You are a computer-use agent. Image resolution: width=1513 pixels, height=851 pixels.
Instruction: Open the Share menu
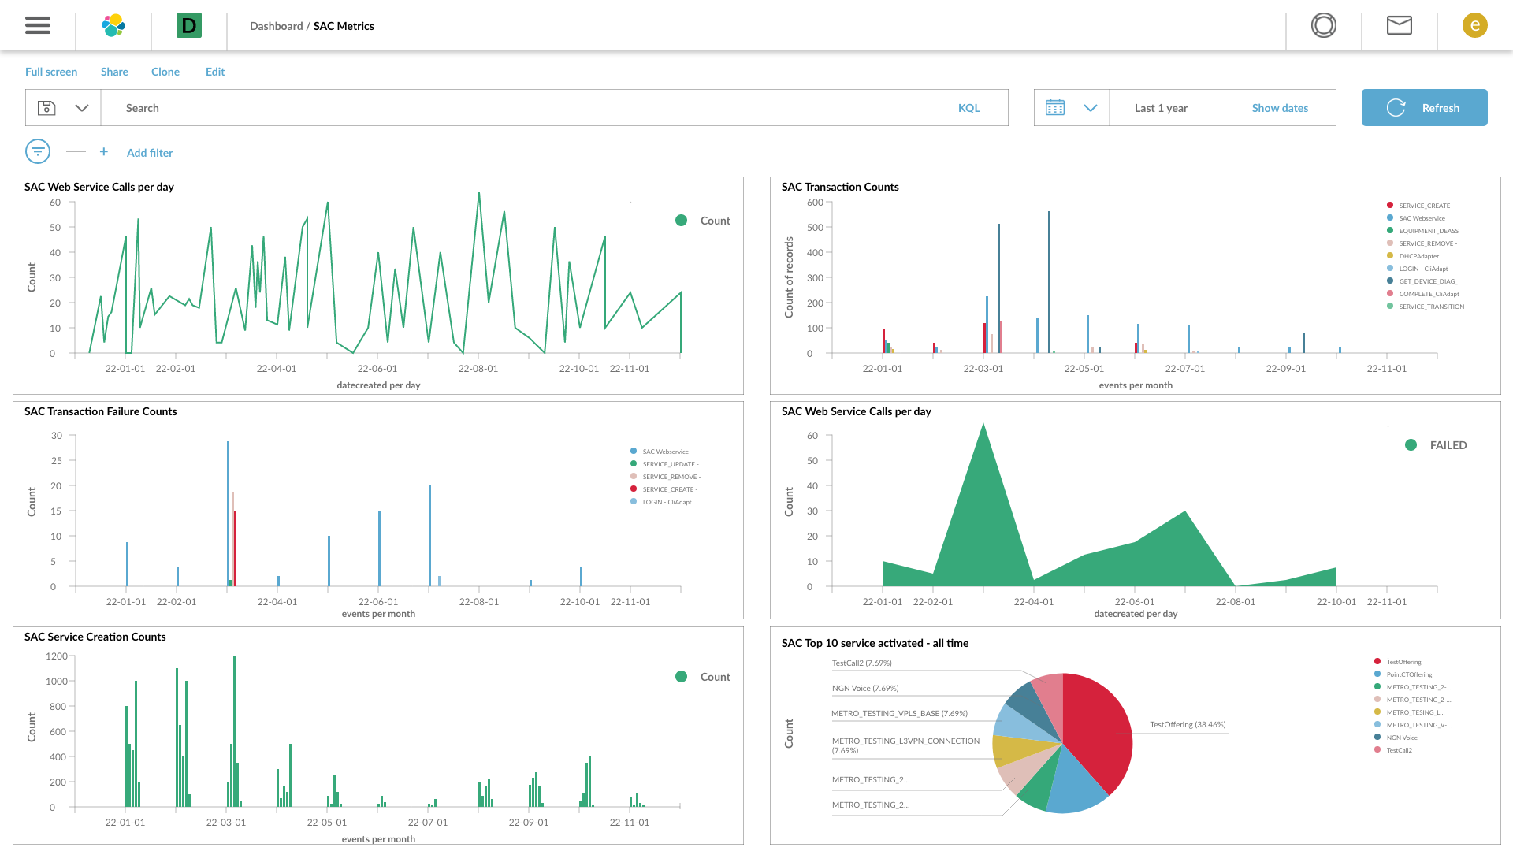click(114, 72)
